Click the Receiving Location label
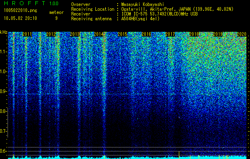The width and height of the screenshot is (250, 159). 93,9
